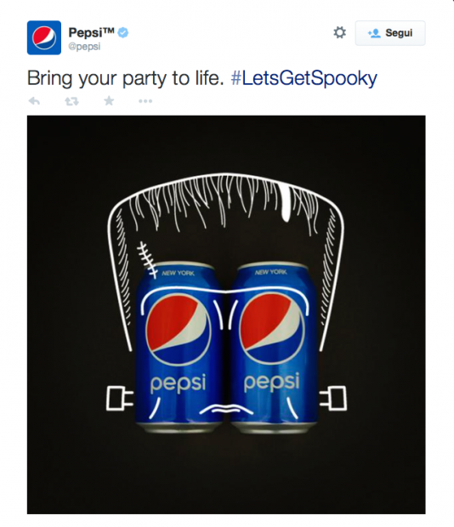Click the stitched scar drawing in image
Screen dimensions: 454x527
click(x=147, y=260)
